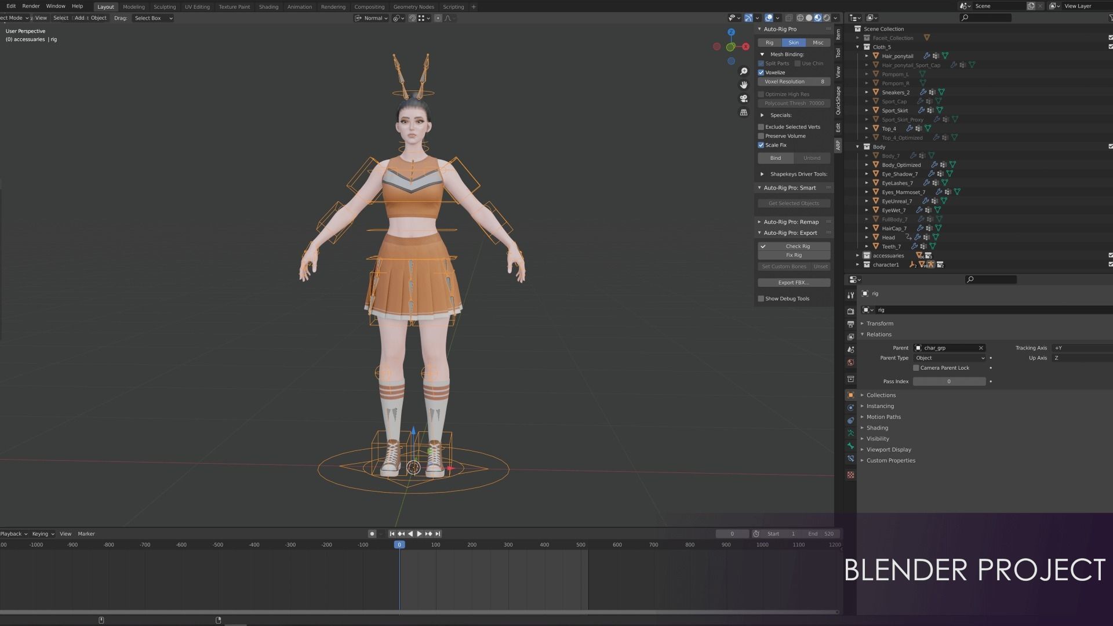
Task: Click the play animation button
Action: coord(419,534)
